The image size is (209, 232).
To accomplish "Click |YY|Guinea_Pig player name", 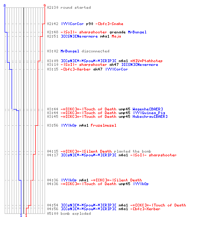I will point(149,113).
